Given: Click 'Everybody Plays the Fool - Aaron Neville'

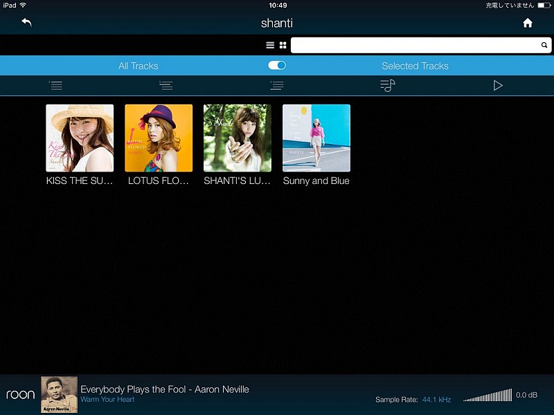Looking at the screenshot, I should [x=165, y=389].
